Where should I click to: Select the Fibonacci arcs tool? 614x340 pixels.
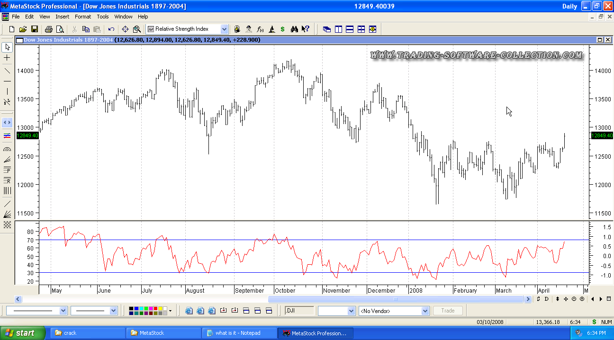[x=7, y=149]
